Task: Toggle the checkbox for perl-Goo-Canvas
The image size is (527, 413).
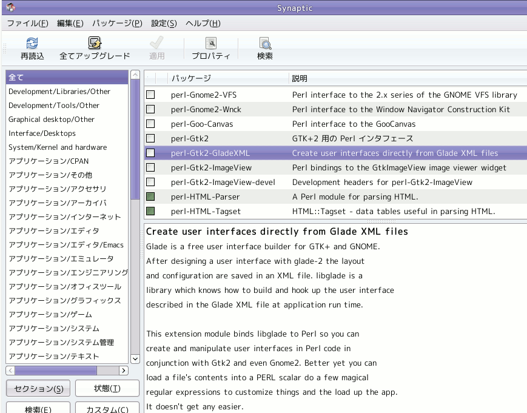Action: (150, 124)
